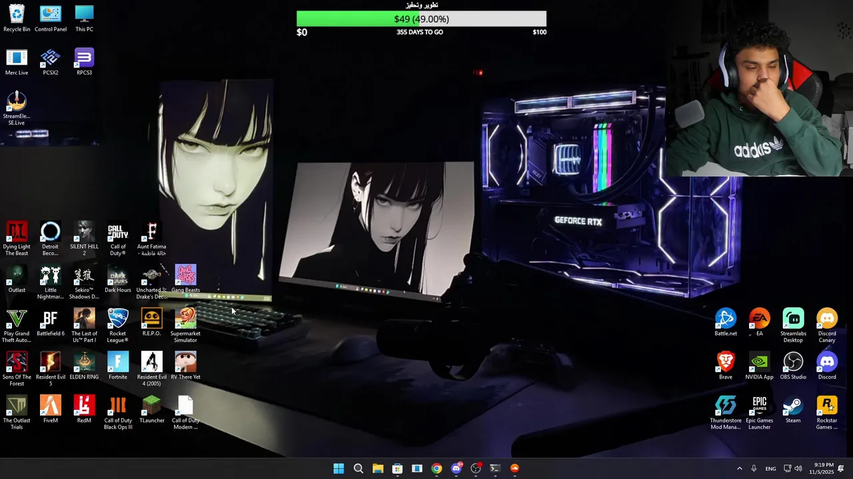Select the Aunt Fatima game icon
The width and height of the screenshot is (853, 479).
click(x=152, y=239)
